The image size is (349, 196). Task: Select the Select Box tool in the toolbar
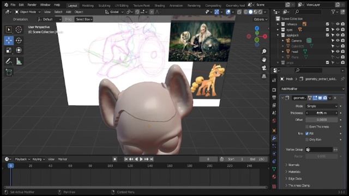[x=9, y=29]
